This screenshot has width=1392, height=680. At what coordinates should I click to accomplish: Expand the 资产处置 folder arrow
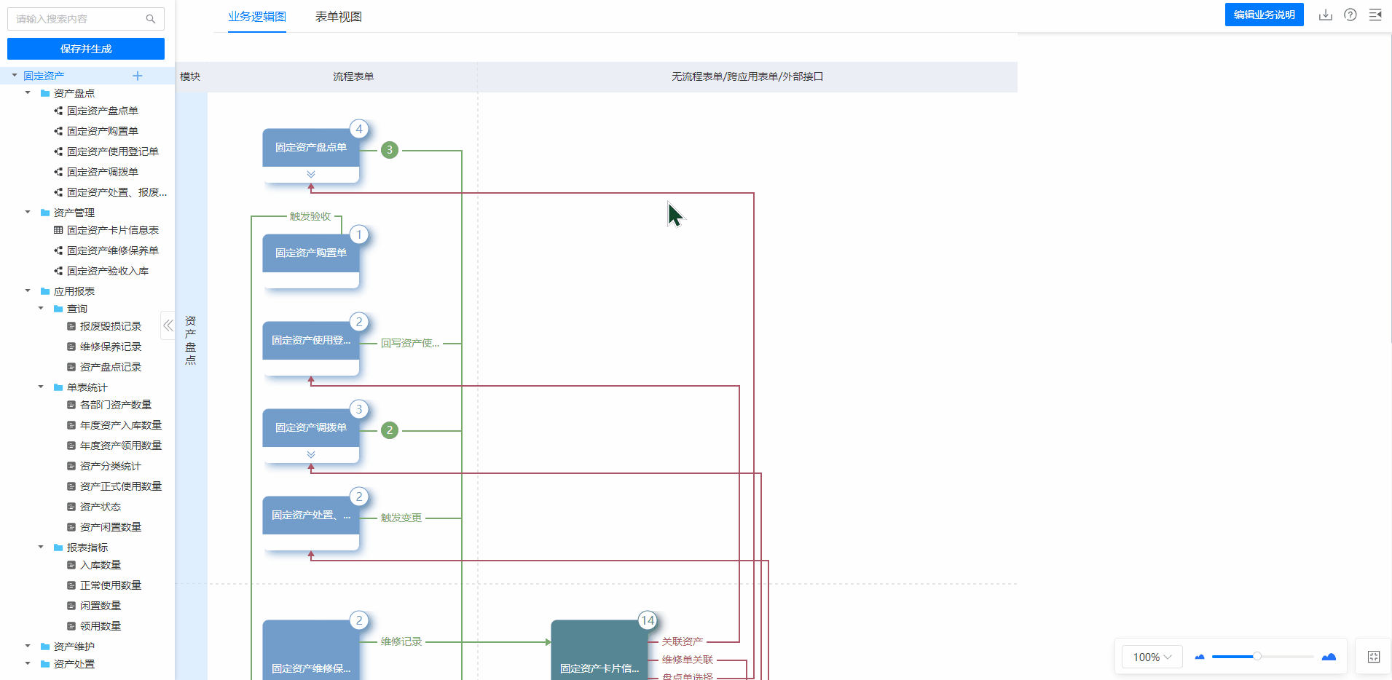point(28,663)
